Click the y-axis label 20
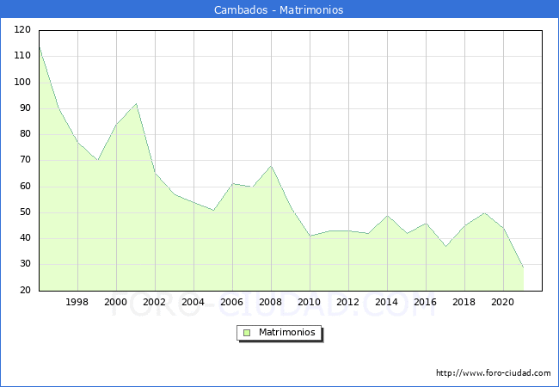Viewport: 559px width, 387px height. click(x=25, y=290)
